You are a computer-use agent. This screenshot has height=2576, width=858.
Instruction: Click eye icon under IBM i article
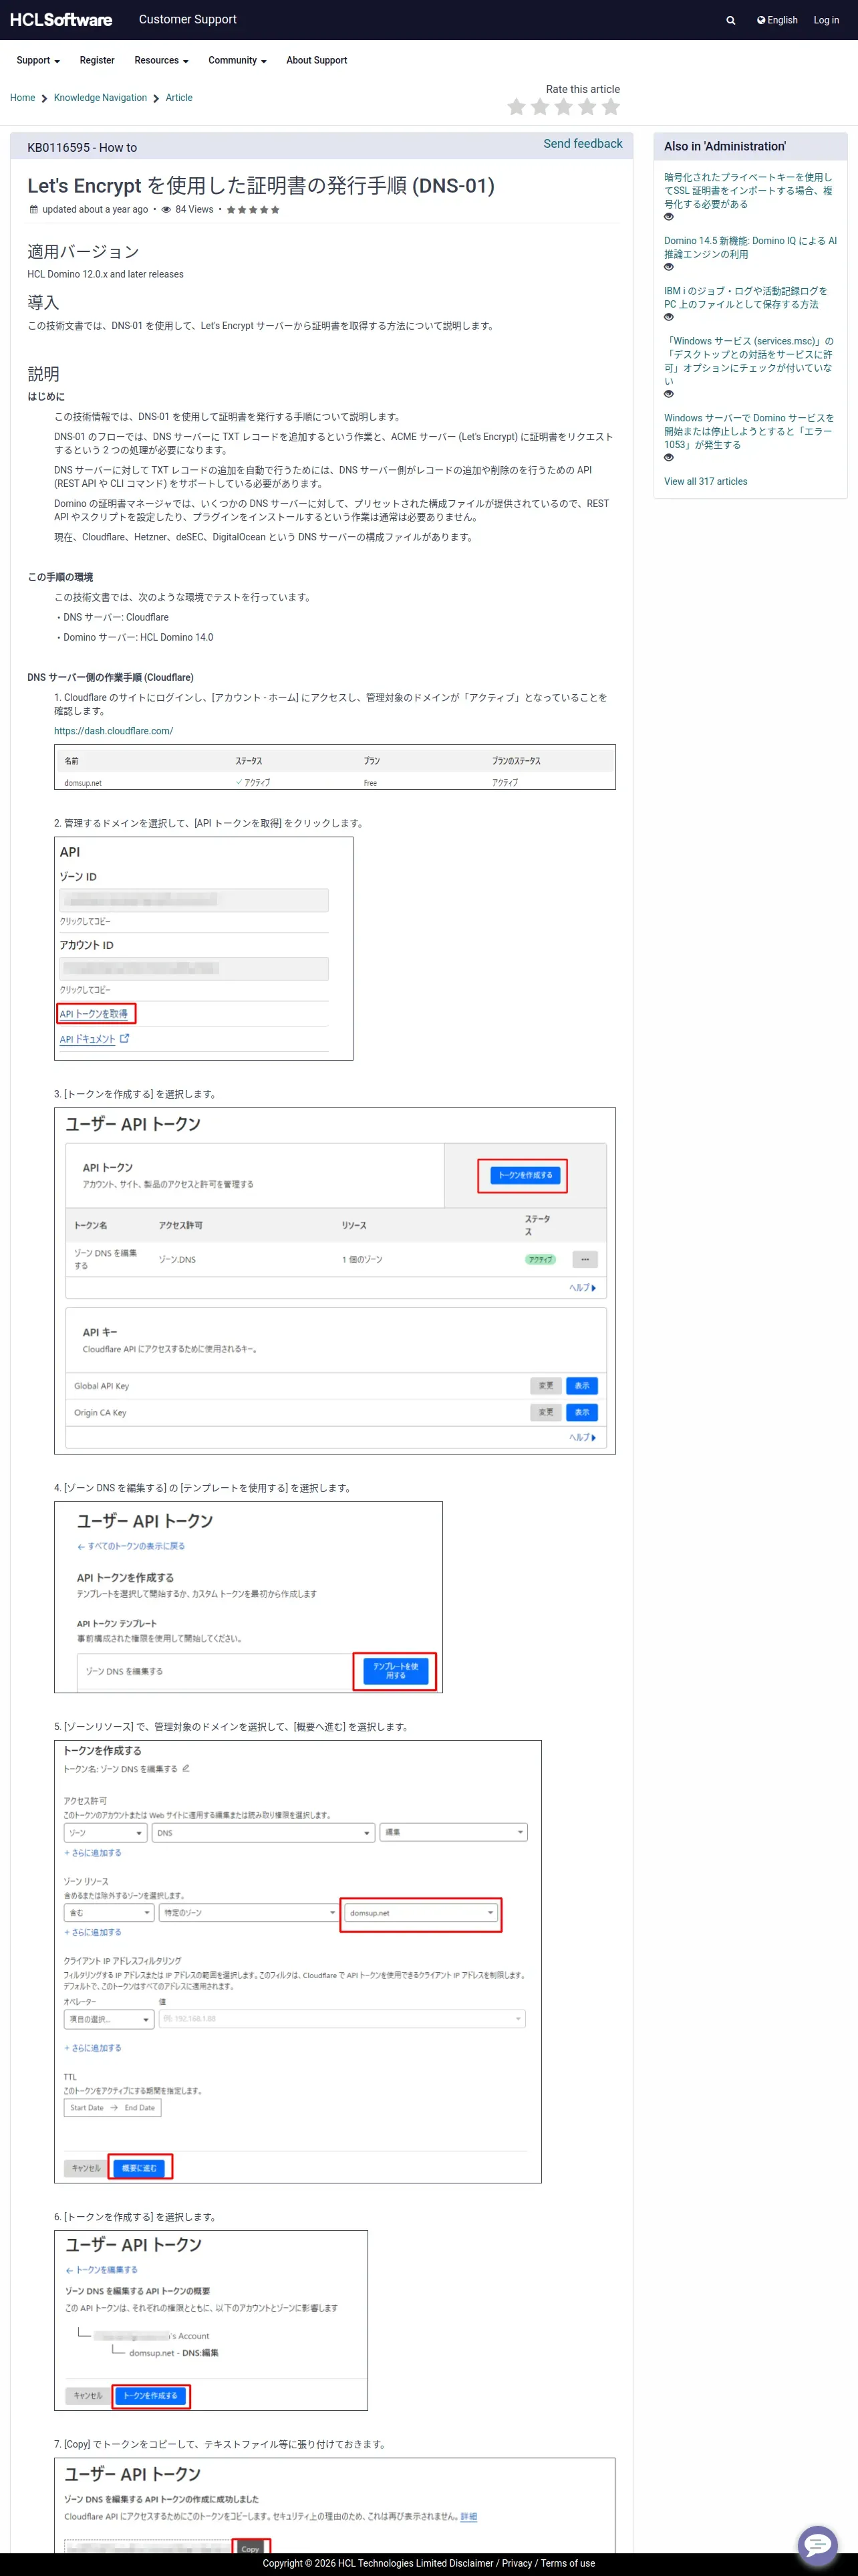point(669,317)
